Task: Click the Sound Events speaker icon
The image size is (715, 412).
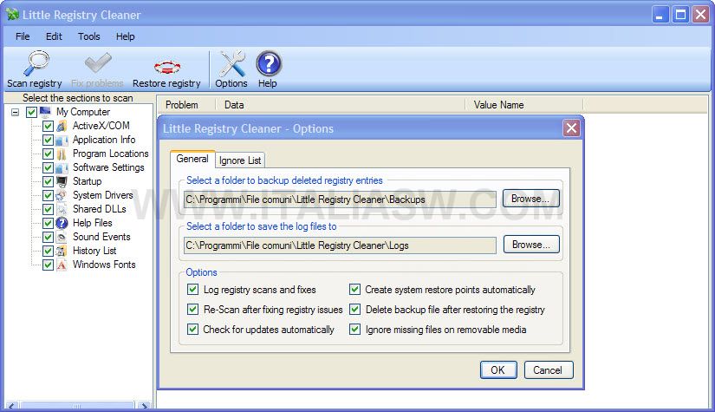Action: [x=62, y=238]
